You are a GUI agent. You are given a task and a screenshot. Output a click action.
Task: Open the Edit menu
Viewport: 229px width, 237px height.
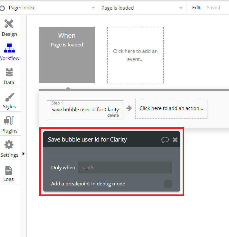[x=196, y=7]
